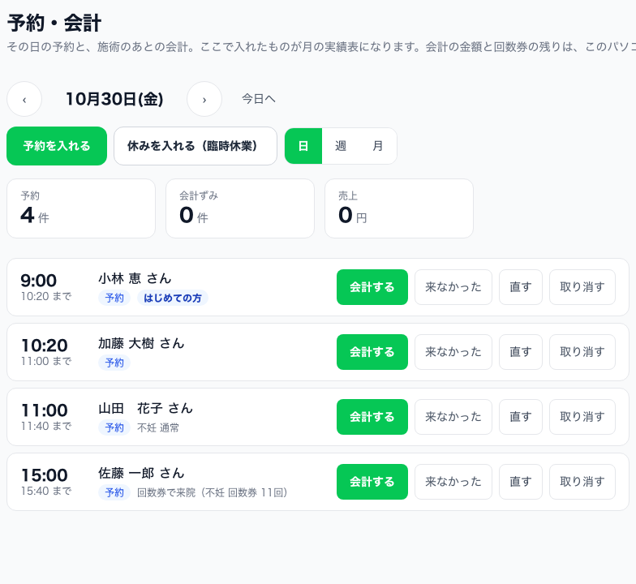The width and height of the screenshot is (636, 584).
Task: Click the name 佐藤 一郎 さん
Action: [x=141, y=474]
